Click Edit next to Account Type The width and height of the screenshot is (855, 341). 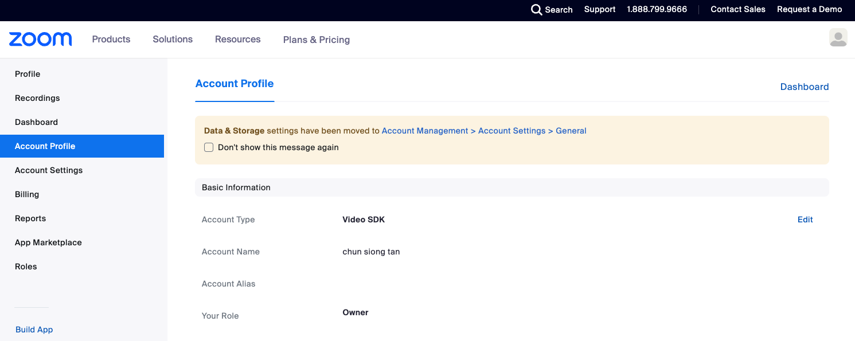pyautogui.click(x=805, y=220)
